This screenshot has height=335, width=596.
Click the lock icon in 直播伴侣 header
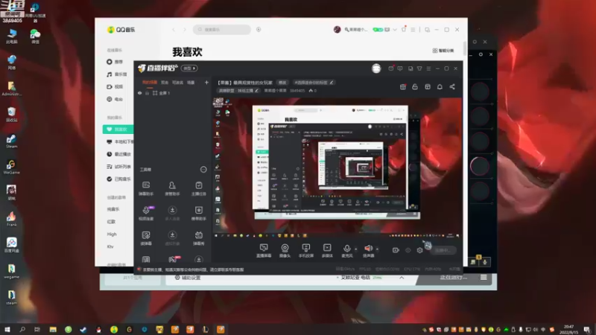[415, 87]
